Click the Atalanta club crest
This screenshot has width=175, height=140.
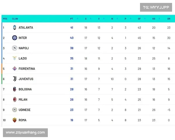pos(15,27)
